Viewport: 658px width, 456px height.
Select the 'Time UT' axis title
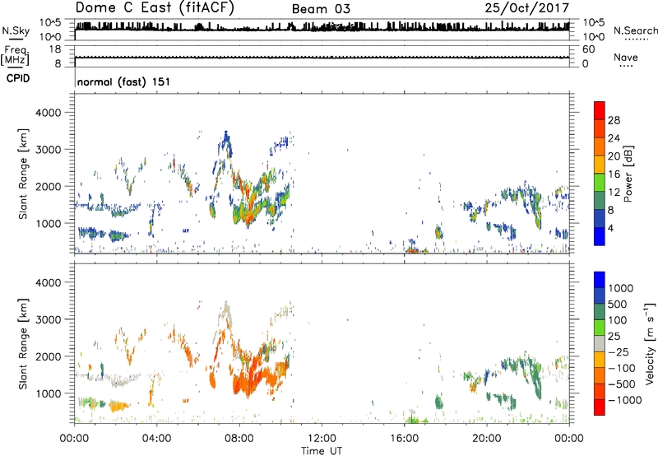pyautogui.click(x=322, y=451)
